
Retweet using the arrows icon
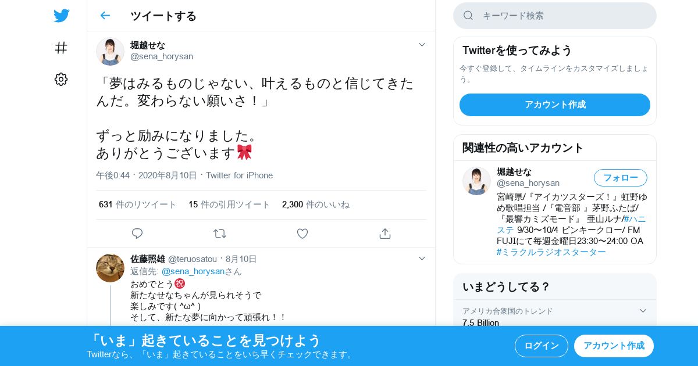(220, 234)
